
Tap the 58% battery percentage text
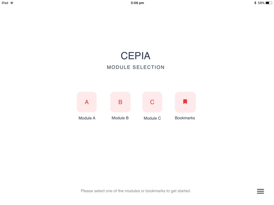[x=261, y=3]
